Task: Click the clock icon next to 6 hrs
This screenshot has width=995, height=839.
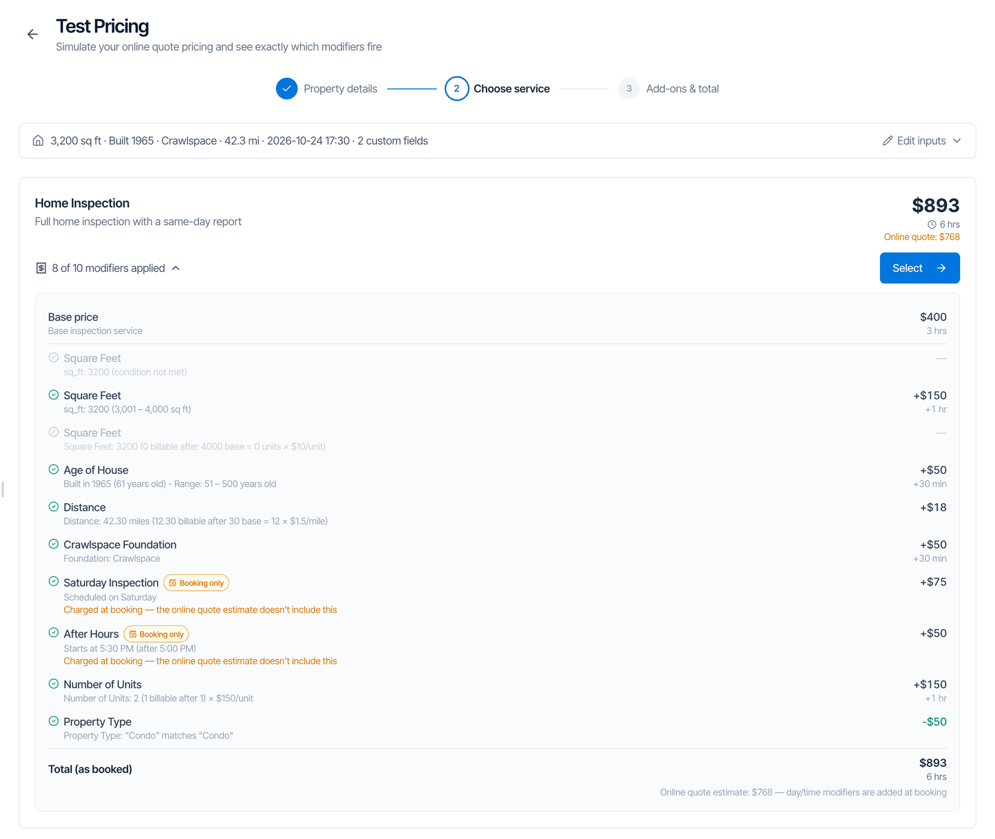Action: click(x=932, y=224)
